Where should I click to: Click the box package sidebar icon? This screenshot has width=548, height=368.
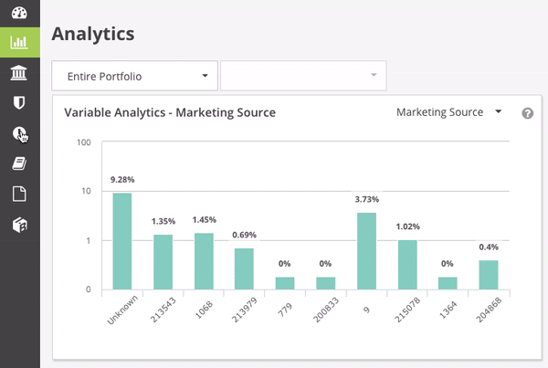point(19,224)
